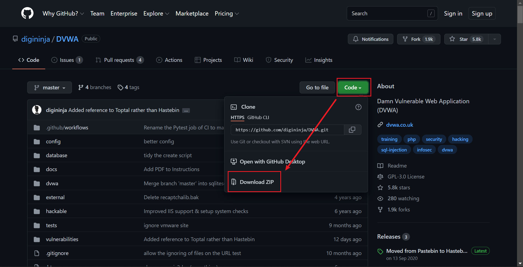Go to the Actions tab
523x267 pixels.
169,60
